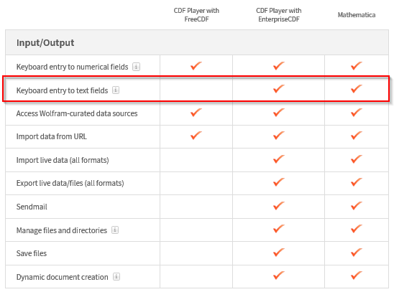
Task: Click EnterpriseCDF checkmark in Sendmail row
Action: 279,205
